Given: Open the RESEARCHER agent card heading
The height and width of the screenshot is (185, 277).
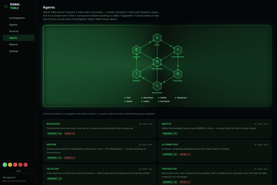Looking at the screenshot, I should point(53,124).
